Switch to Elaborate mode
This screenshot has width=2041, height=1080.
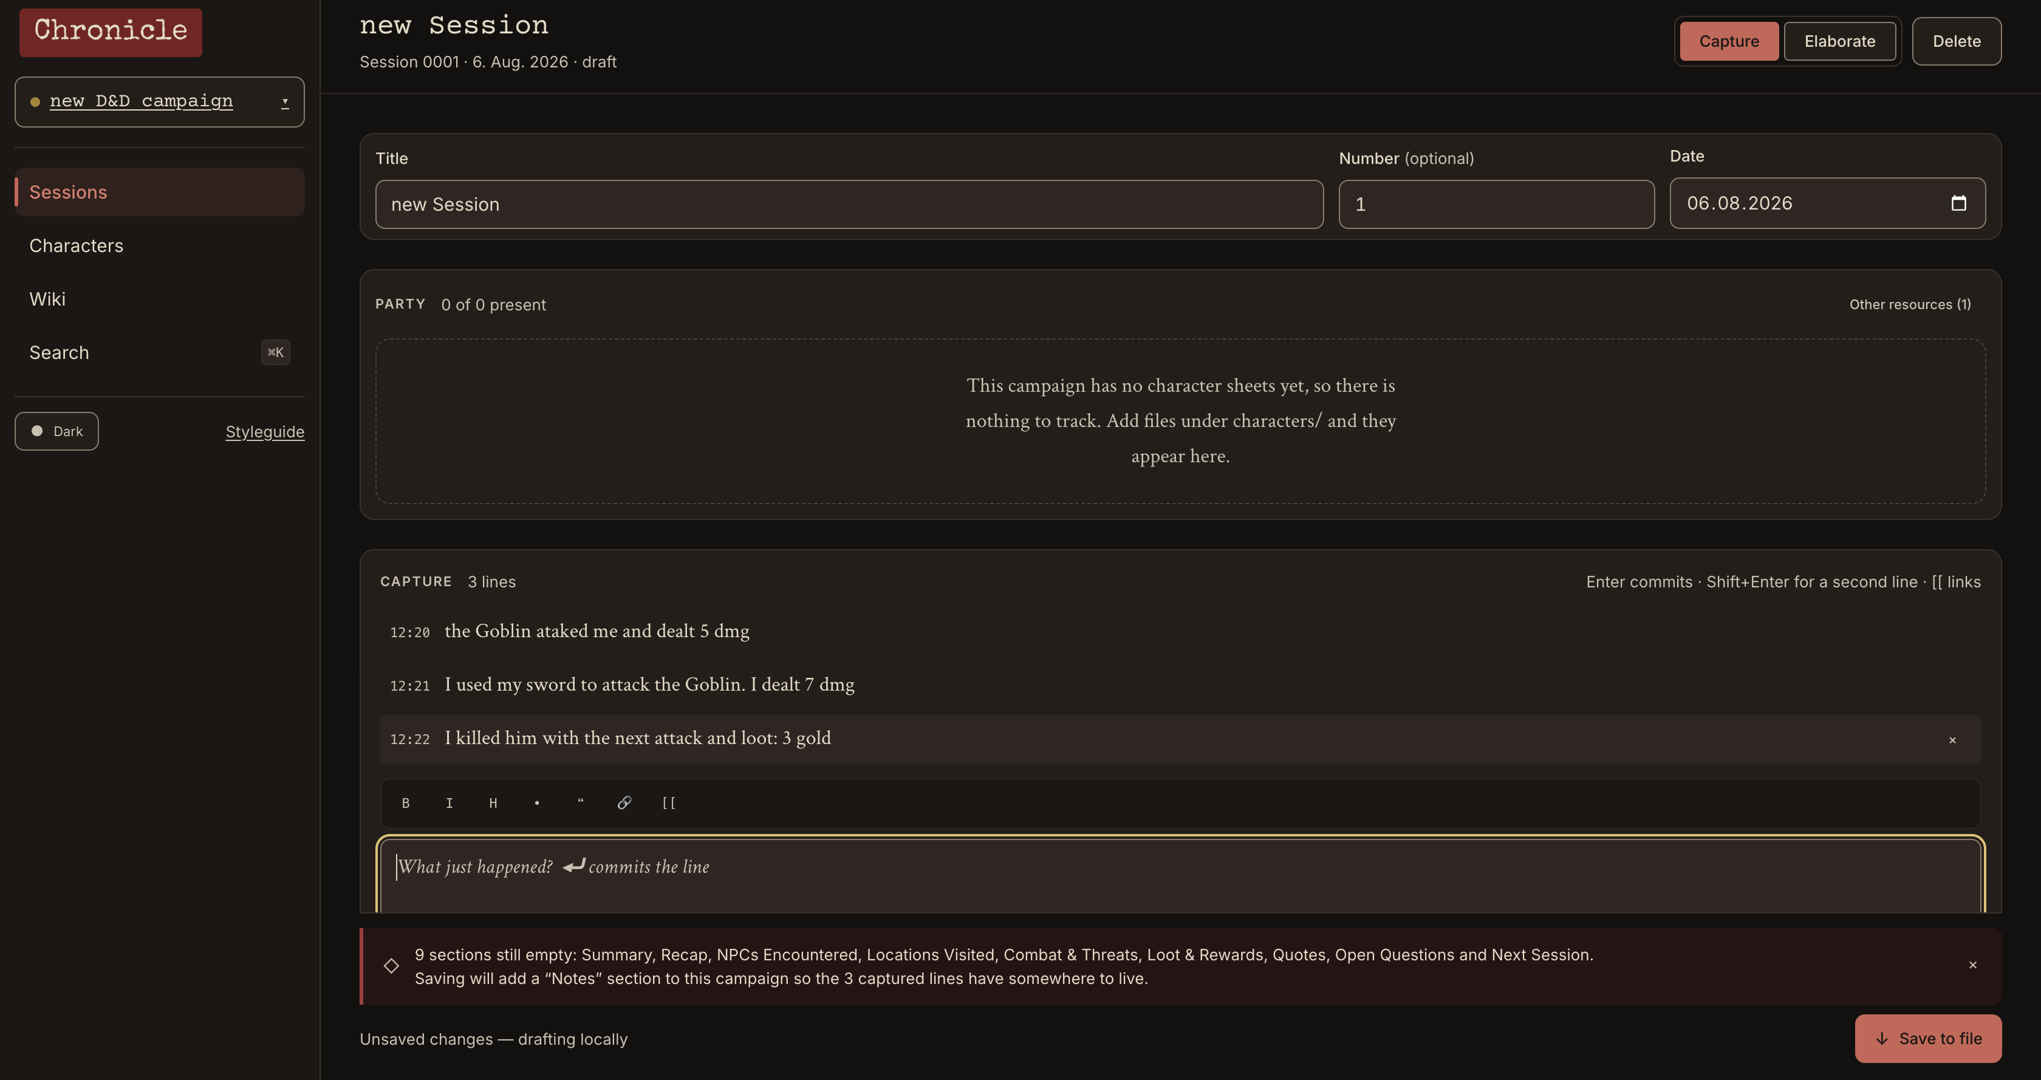click(x=1840, y=41)
